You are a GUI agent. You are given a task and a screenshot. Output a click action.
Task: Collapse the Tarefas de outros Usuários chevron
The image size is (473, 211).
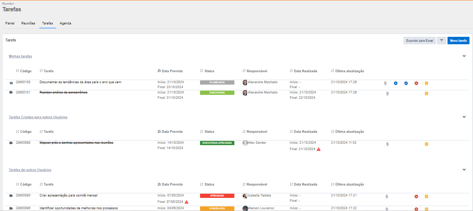464,170
